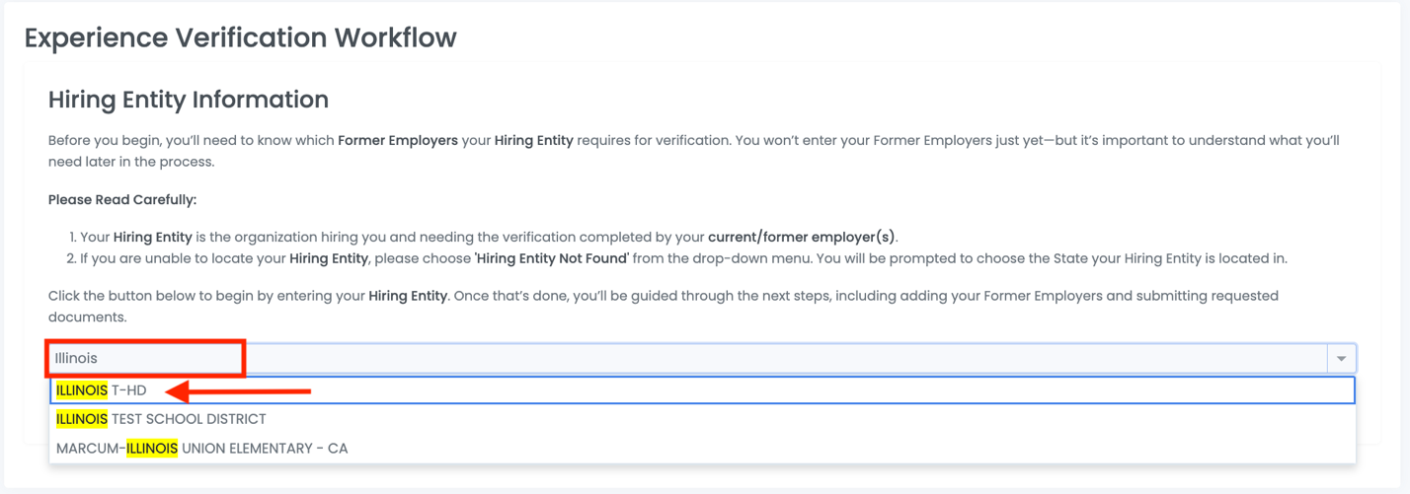Click the "T-HD" text in the first option
The image size is (1410, 494).
(128, 390)
